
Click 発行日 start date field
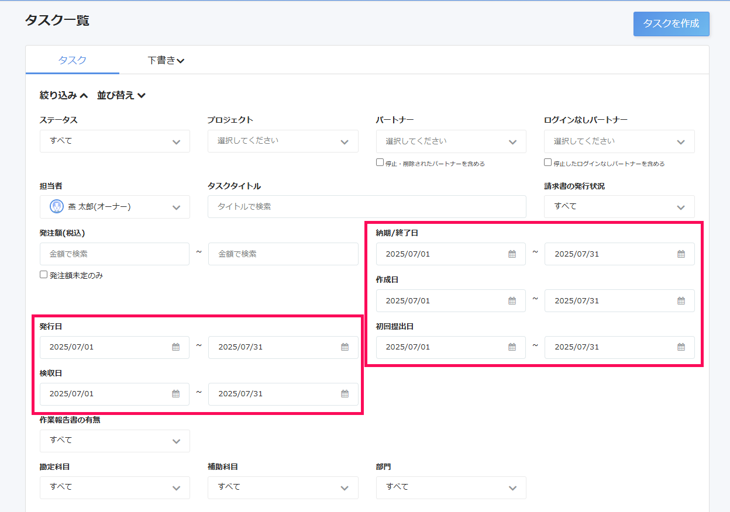pyautogui.click(x=115, y=347)
